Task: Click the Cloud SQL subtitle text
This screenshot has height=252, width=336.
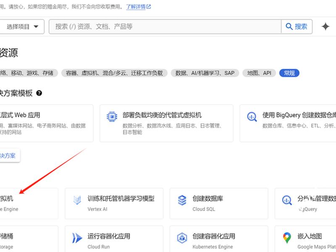Action: pos(204,209)
